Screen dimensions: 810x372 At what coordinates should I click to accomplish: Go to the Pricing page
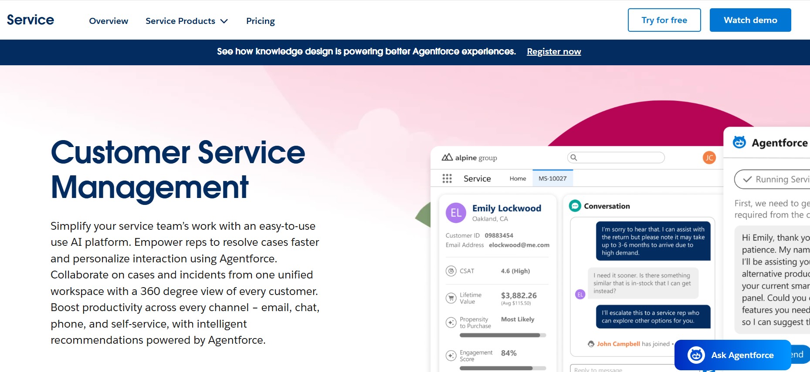tap(261, 21)
